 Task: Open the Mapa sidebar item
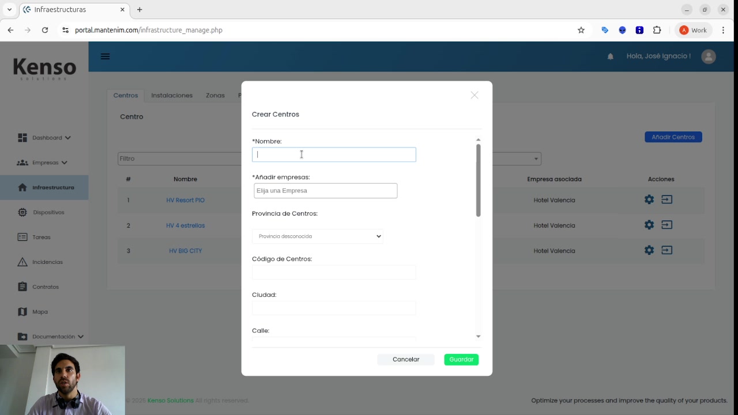40,312
